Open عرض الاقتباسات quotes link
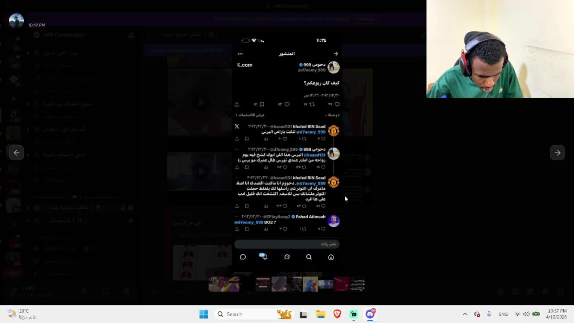Image resolution: width=574 pixels, height=323 pixels. (250, 115)
